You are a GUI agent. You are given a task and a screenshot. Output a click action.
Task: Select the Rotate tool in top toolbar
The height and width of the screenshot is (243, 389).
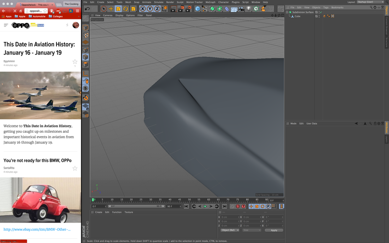coord(126,9)
